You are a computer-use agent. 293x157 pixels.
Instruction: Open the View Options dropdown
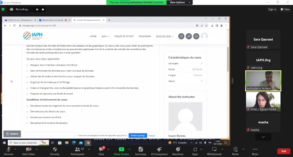click(x=179, y=3)
